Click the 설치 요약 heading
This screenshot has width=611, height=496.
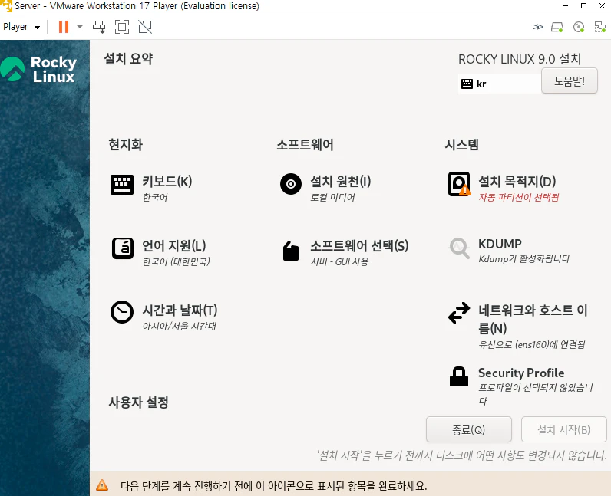coord(128,59)
